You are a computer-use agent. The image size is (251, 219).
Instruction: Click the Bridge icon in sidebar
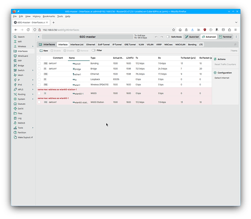(15, 66)
